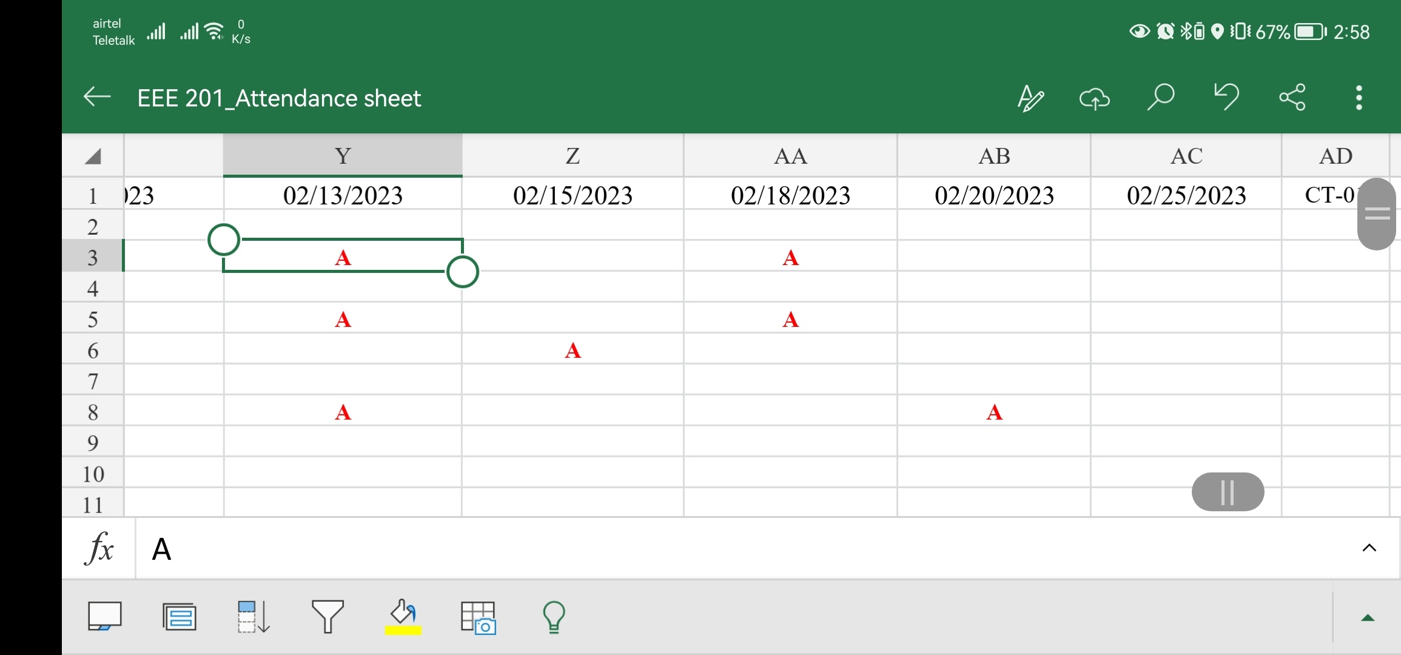Tap the vertical scroll handle

tap(1377, 213)
